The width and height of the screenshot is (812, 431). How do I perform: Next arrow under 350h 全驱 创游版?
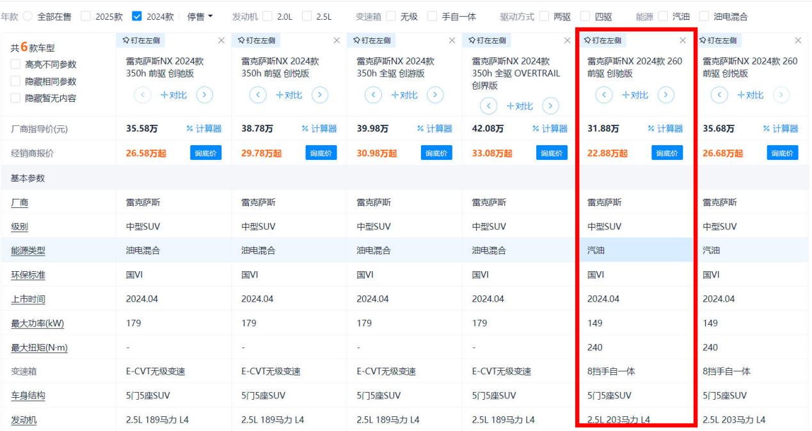point(434,95)
